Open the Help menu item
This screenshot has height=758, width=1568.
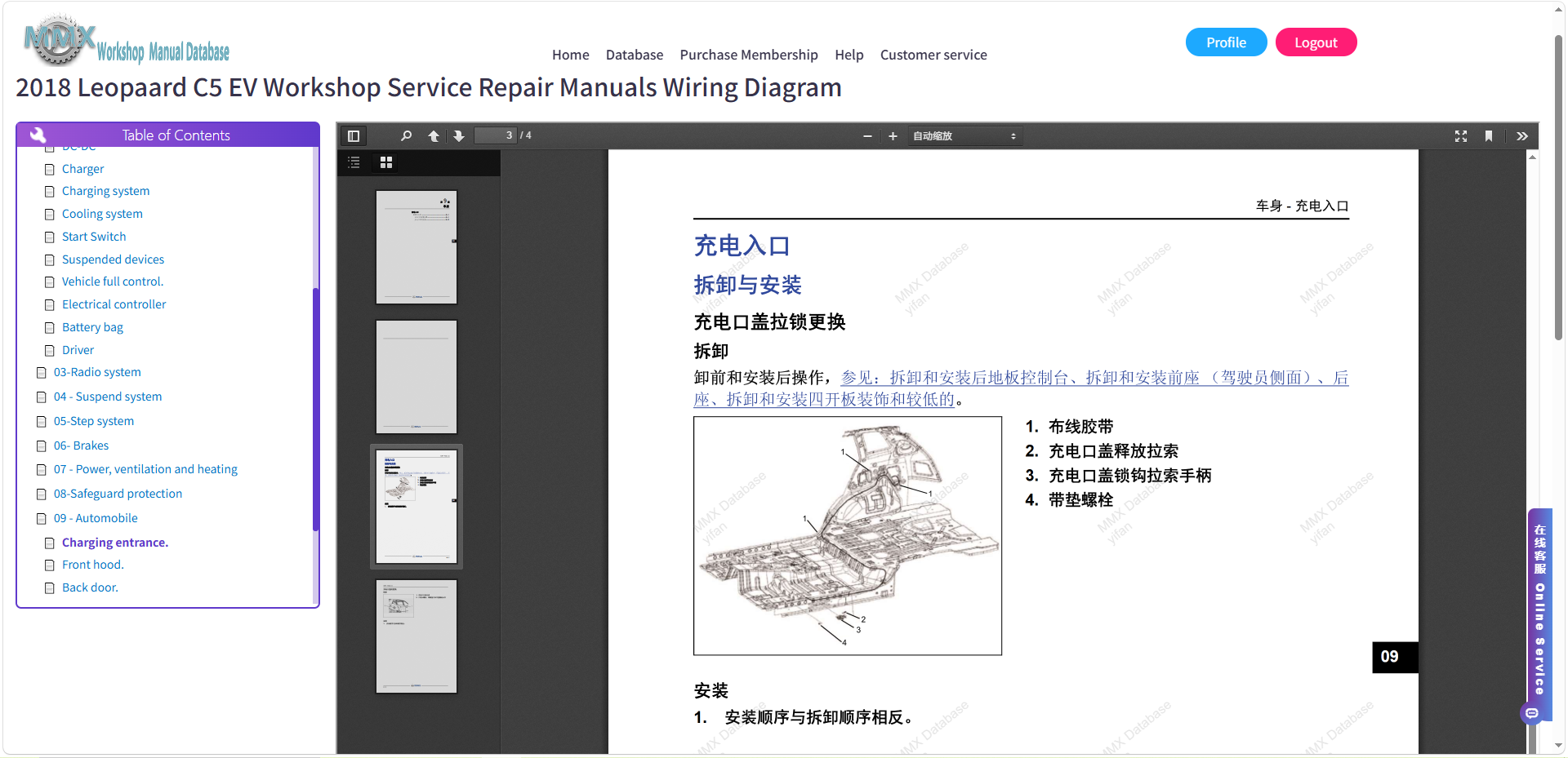849,55
